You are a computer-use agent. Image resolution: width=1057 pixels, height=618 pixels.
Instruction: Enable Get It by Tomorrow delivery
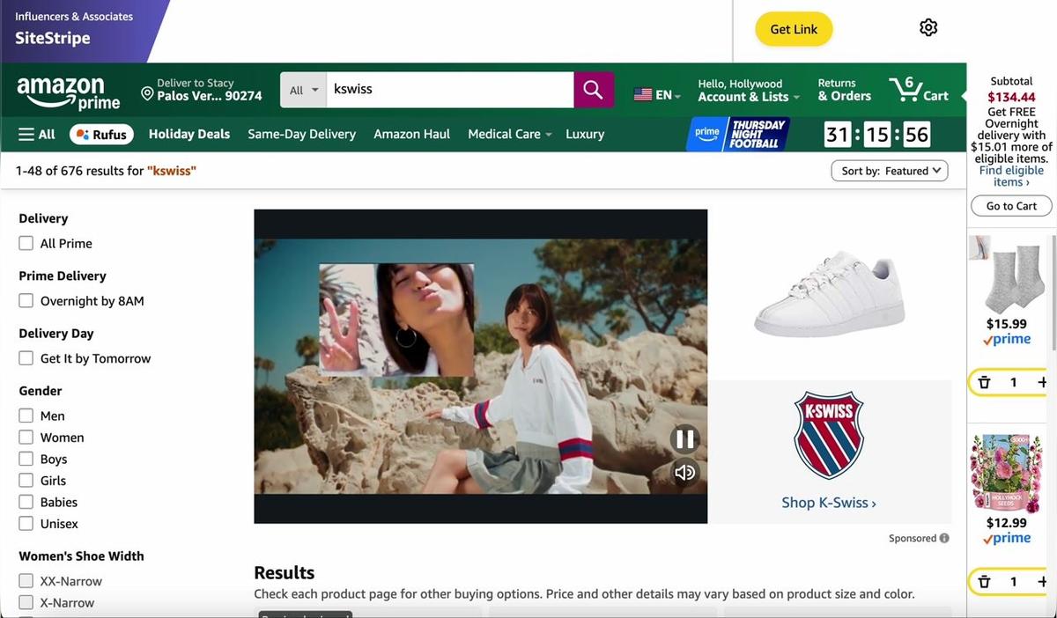click(26, 358)
